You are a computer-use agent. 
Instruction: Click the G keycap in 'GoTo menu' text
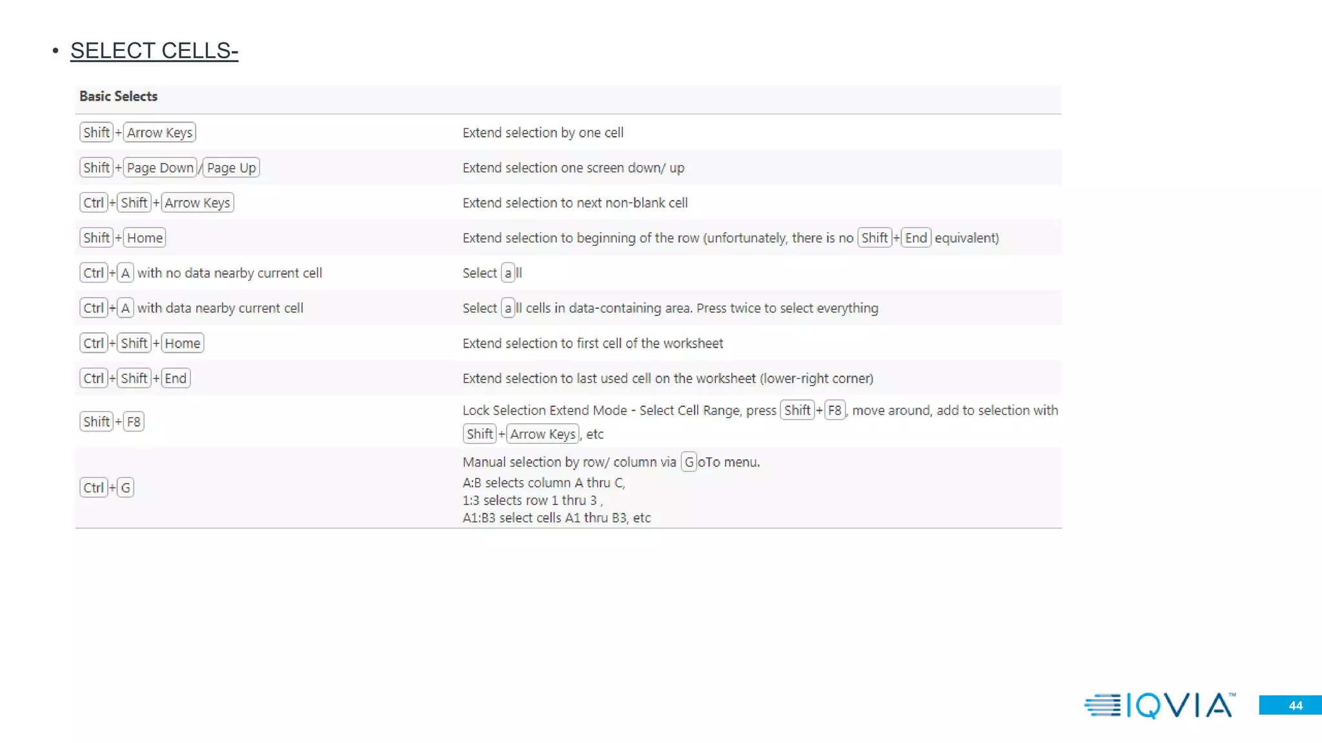tap(689, 462)
